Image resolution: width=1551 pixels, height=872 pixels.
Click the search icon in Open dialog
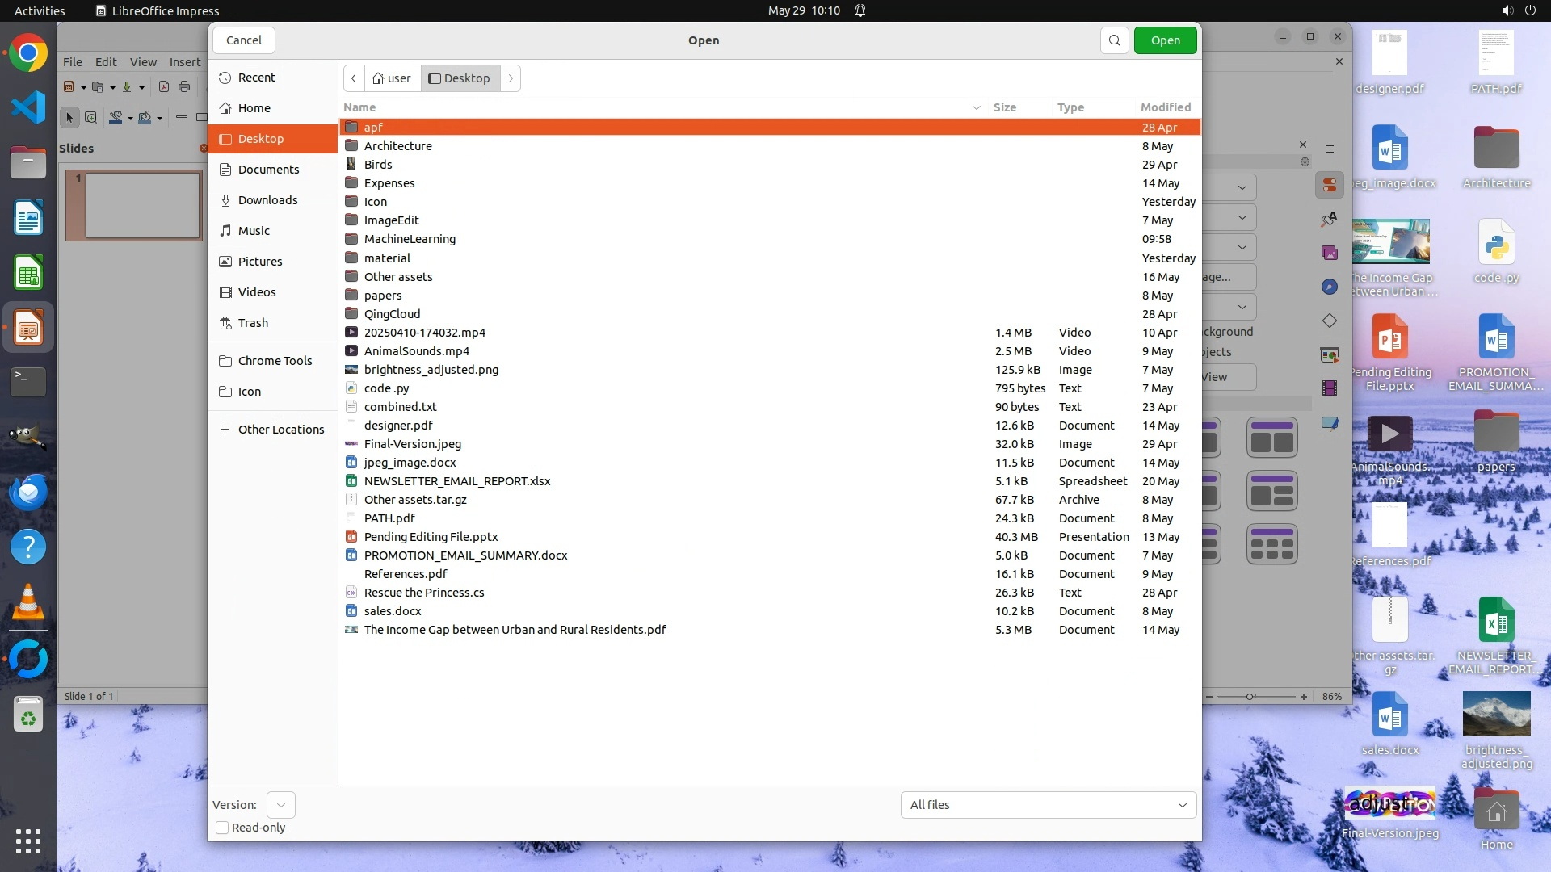tap(1114, 40)
